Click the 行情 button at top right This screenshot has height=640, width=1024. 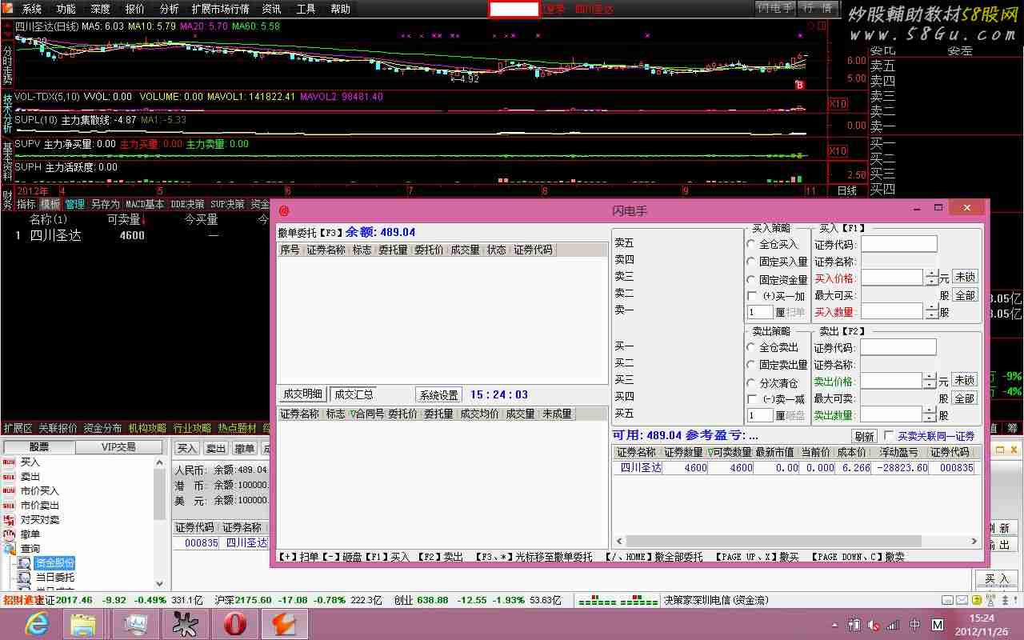point(818,8)
